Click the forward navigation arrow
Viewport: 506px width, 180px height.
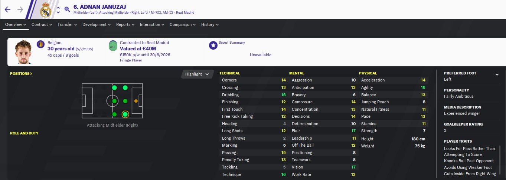tap(20, 9)
